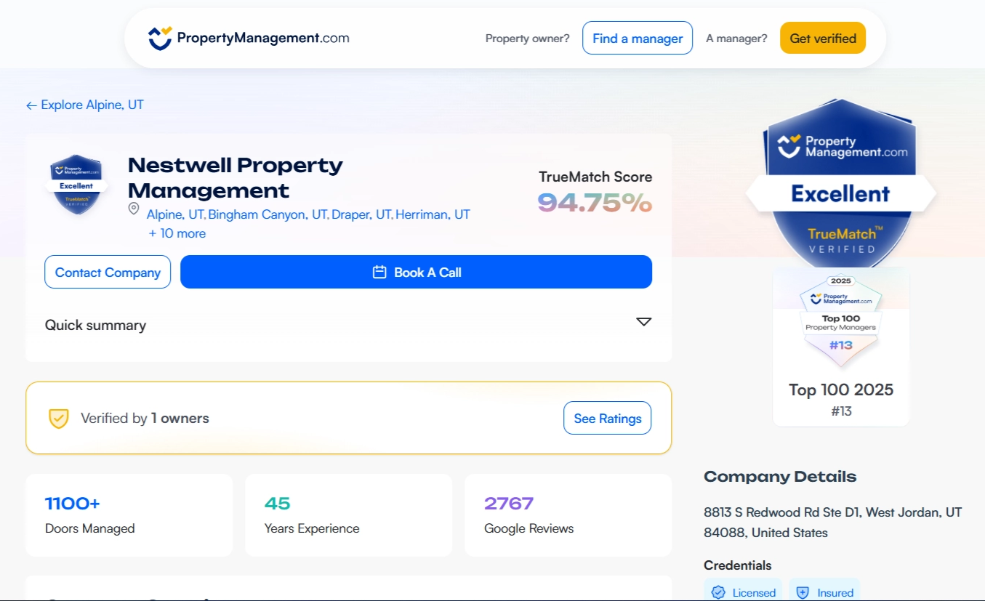Image resolution: width=985 pixels, height=601 pixels.
Task: Click the calendar icon inside Book A Call
Action: click(379, 271)
